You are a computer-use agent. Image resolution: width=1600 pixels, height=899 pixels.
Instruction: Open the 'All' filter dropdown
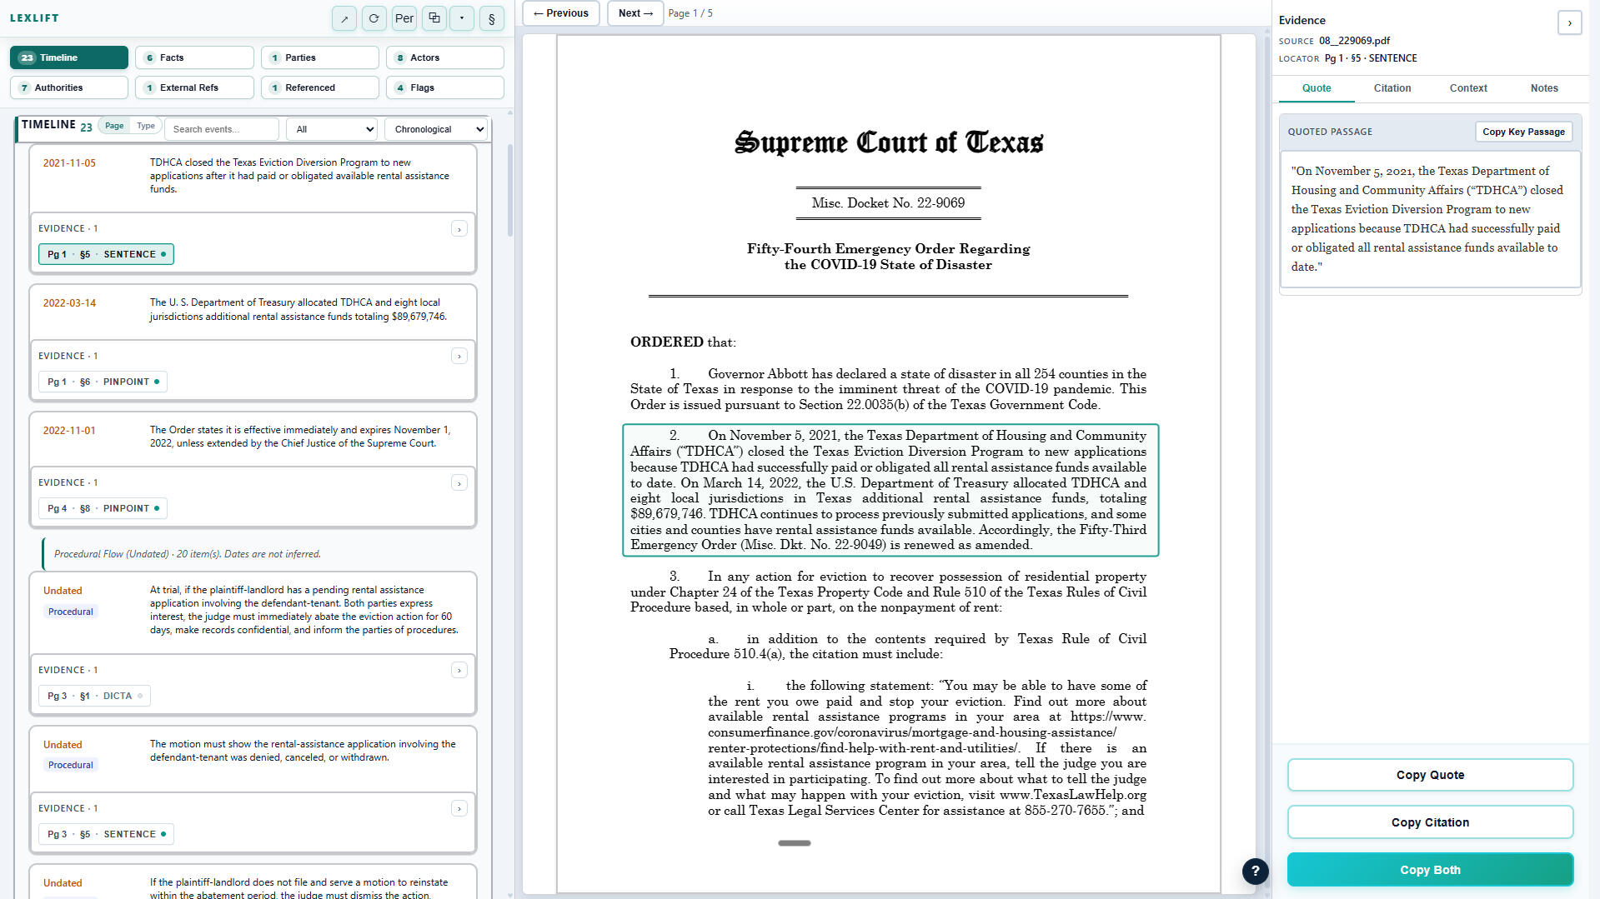(x=332, y=129)
